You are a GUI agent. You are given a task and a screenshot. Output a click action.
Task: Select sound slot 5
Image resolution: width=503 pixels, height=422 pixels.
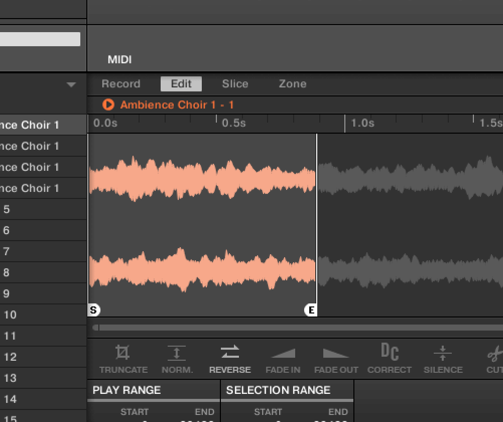tap(43, 209)
